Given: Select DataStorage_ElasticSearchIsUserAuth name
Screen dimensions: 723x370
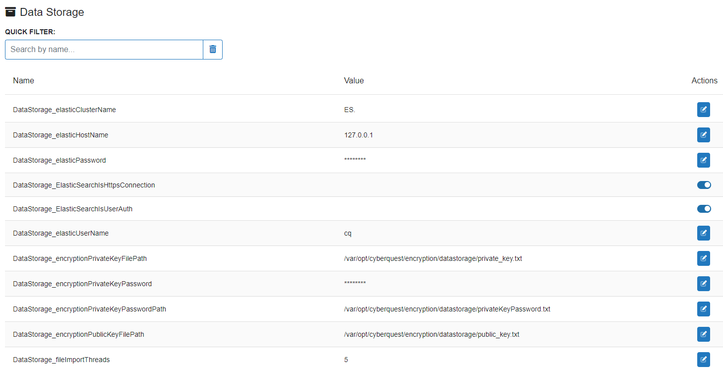Looking at the screenshot, I should point(73,209).
